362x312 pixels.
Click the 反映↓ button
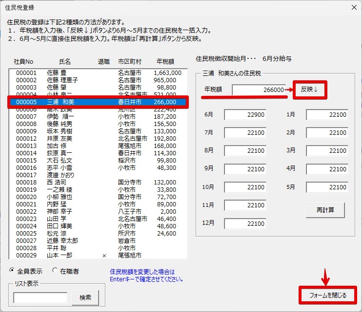310,90
